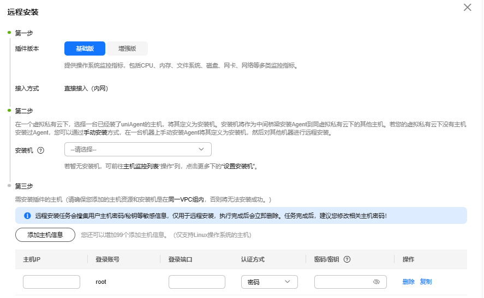Click the 认证方式 column header
Screen dimensions: 484x298
click(253, 259)
